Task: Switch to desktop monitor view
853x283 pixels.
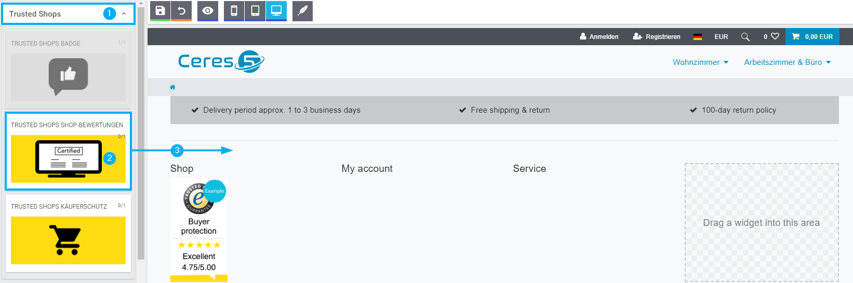Action: (x=276, y=11)
